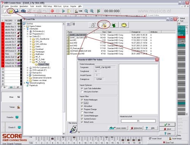The height and width of the screenshot is (145, 190).
Task: Click the green Play arrow in toolbar
Action: 63,11
